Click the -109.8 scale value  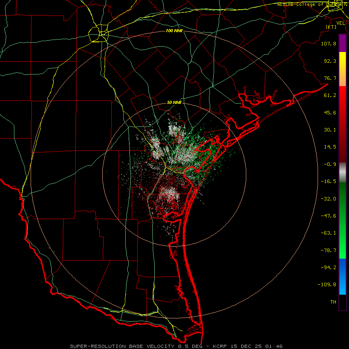[327, 285]
